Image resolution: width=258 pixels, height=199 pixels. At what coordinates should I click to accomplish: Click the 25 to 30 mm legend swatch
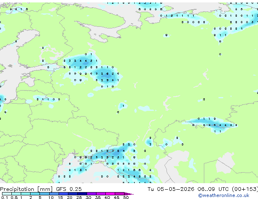click(82, 194)
